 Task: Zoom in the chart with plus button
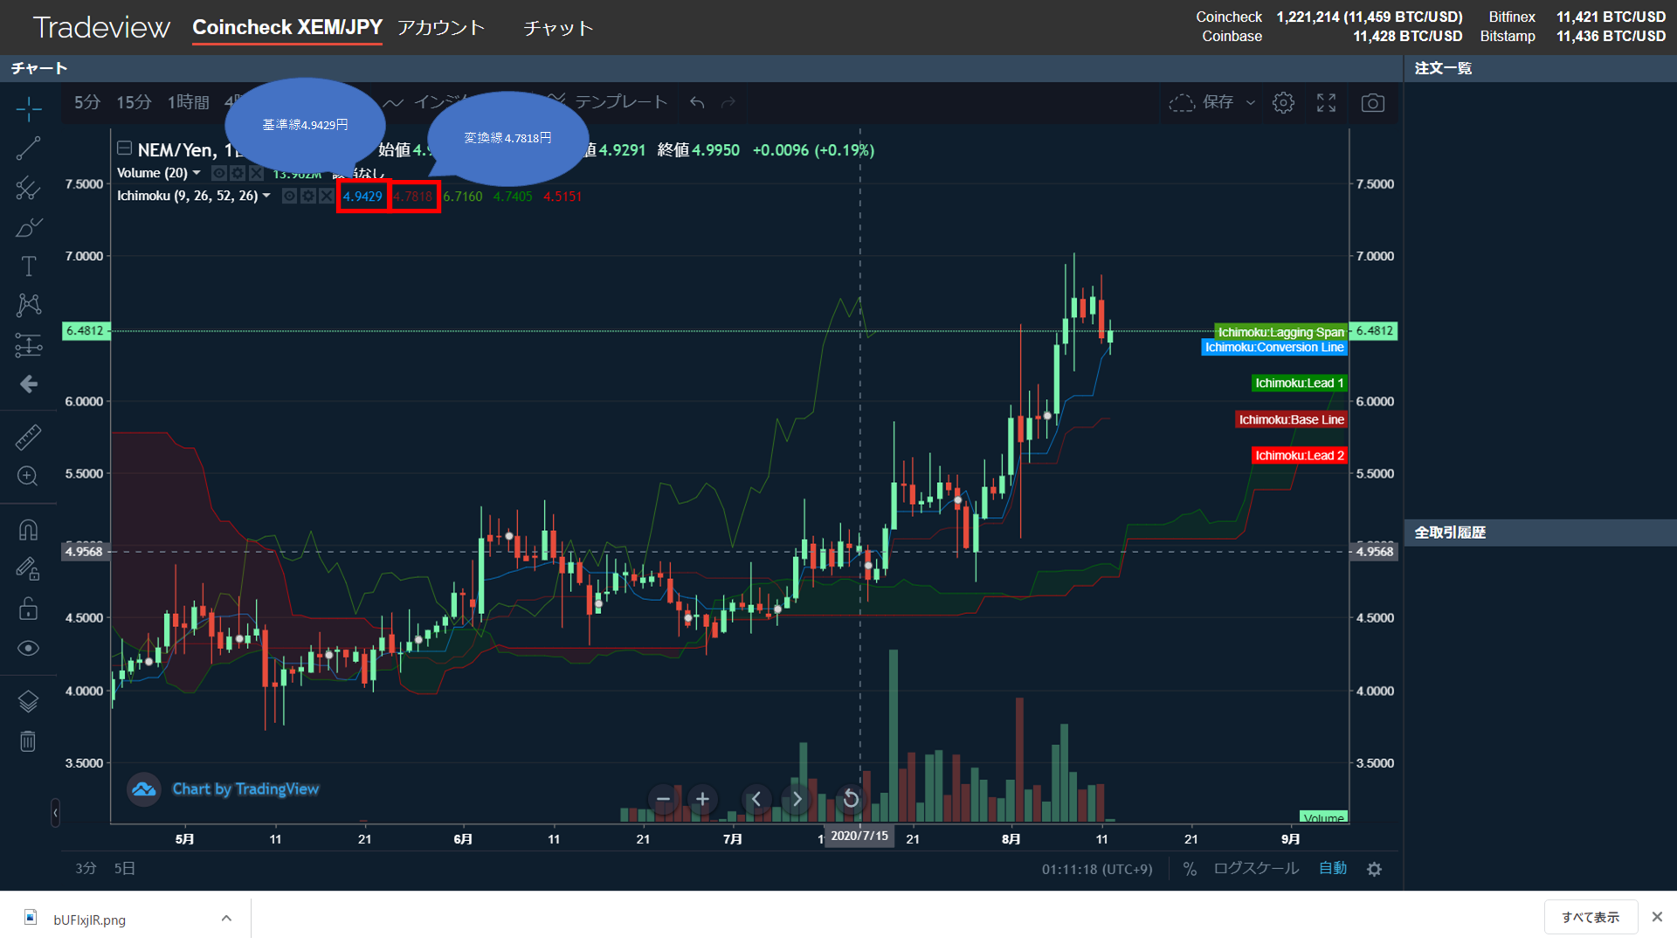click(702, 799)
